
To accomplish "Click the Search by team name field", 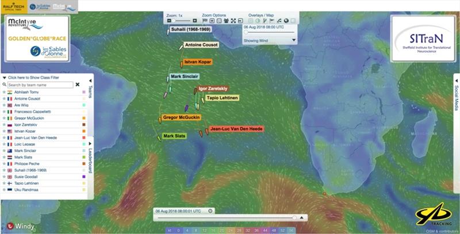I will [x=40, y=85].
